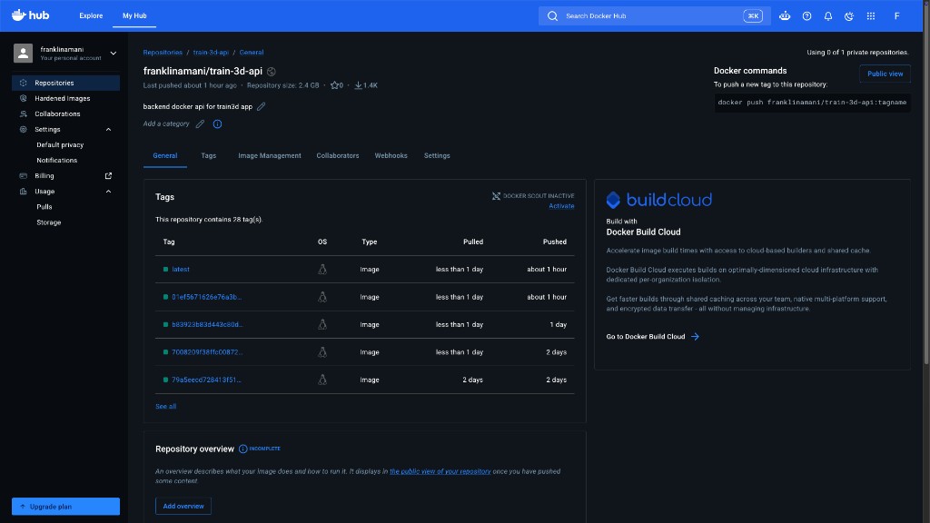Viewport: 930px width, 523px height.
Task: Open the franklinamani account switcher dropdown
Action: pyautogui.click(x=113, y=53)
